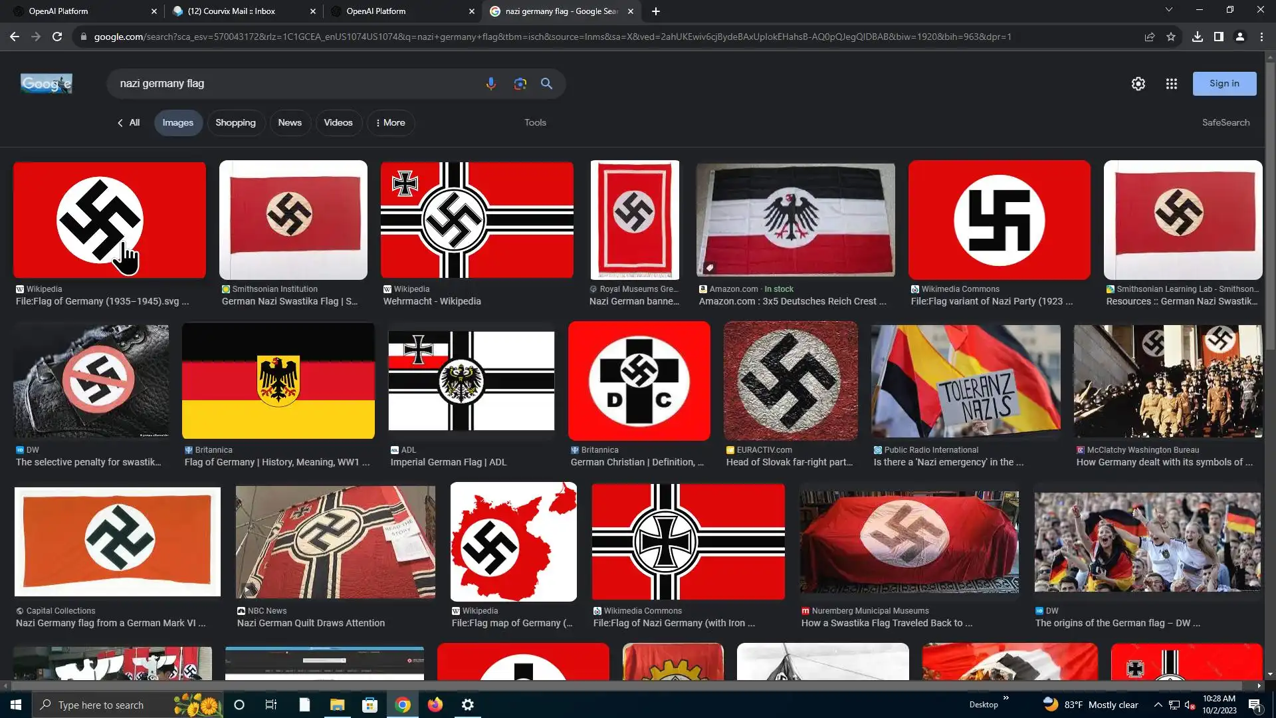
Task: Expand the More search filters menu
Action: pyautogui.click(x=390, y=123)
